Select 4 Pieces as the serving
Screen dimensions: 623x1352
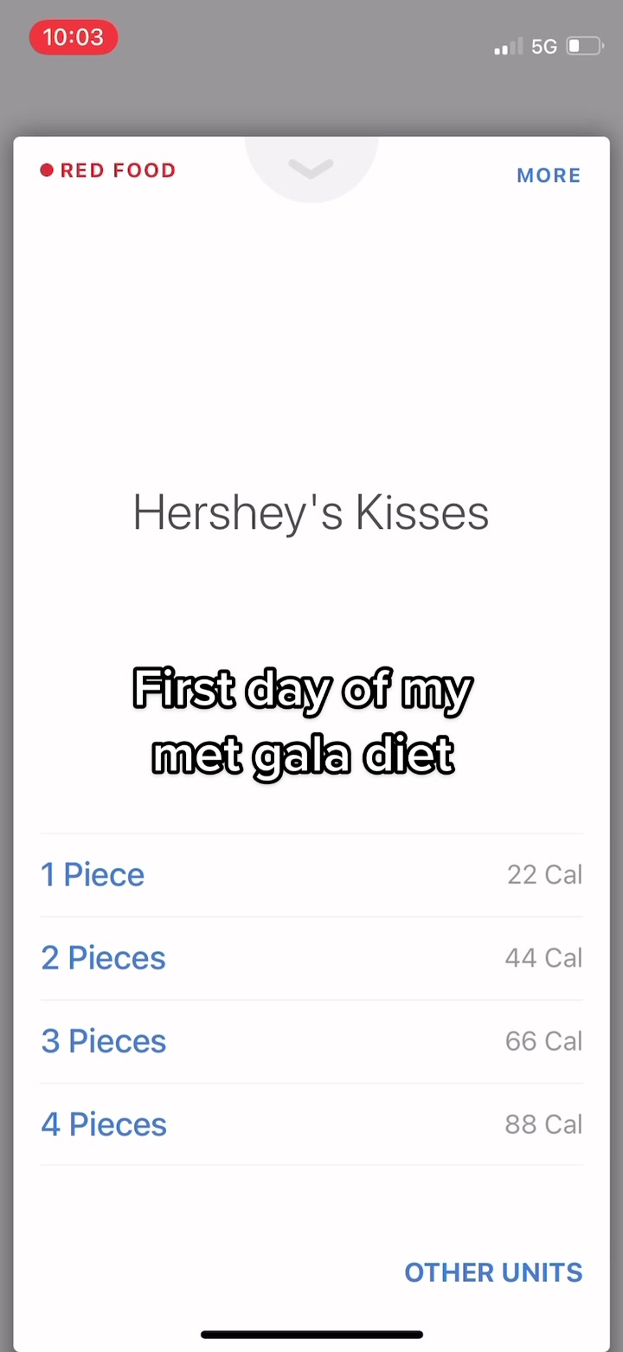pos(104,1123)
